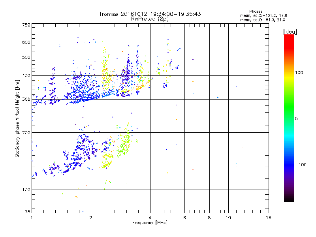The image size is (316, 237).
Task: Click the colorbar label '0'
Action: 296,119
